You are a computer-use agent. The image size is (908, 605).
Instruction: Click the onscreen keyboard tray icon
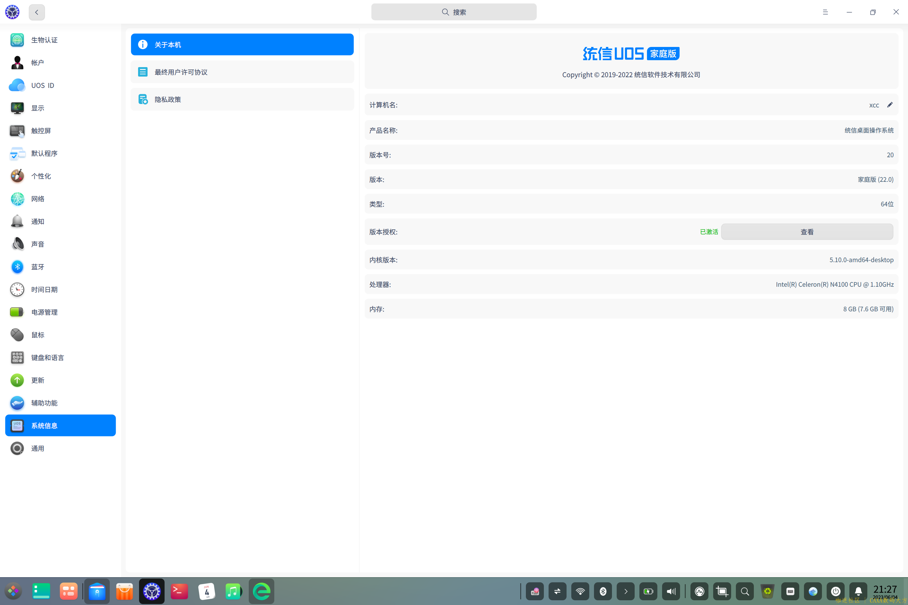(790, 591)
